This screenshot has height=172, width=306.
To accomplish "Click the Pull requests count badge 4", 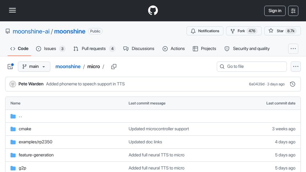I will [x=112, y=49].
